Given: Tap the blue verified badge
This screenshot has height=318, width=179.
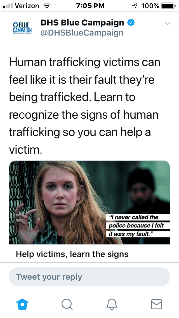Looking at the screenshot, I should pos(131,22).
